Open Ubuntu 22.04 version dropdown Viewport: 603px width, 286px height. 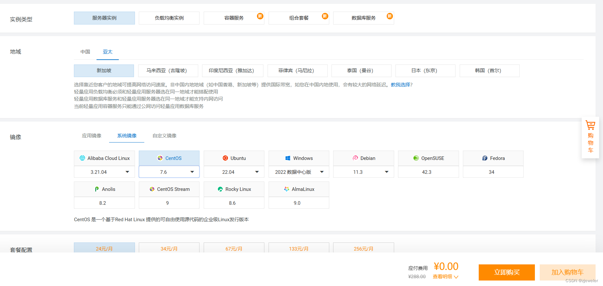(234, 172)
